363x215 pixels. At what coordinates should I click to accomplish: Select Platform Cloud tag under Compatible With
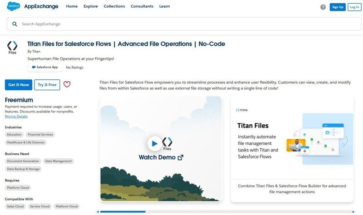coord(67,206)
